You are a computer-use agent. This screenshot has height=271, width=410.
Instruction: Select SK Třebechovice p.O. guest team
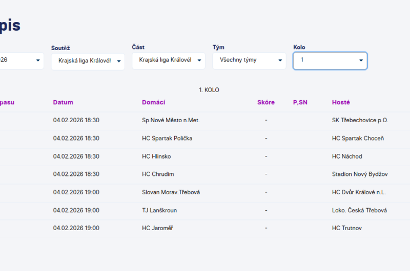pos(360,120)
